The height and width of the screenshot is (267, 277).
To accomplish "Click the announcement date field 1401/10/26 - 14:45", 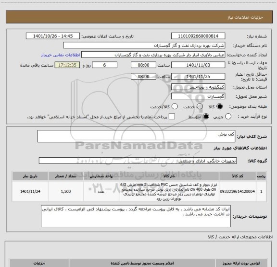I will pos(53,36).
